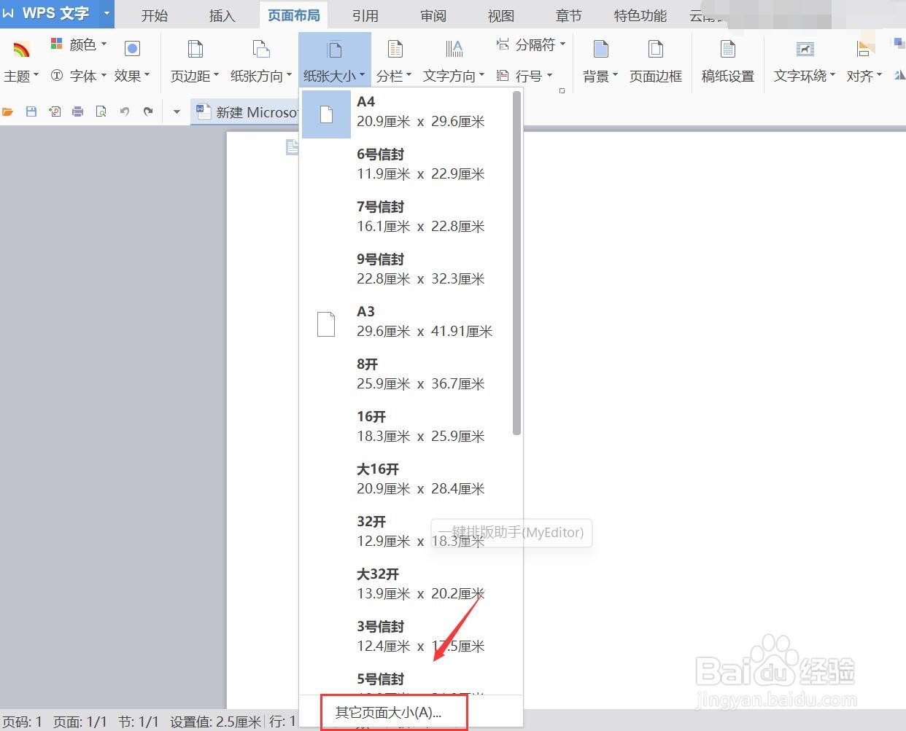Redo the last action
This screenshot has height=731, width=906.
(x=149, y=112)
